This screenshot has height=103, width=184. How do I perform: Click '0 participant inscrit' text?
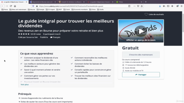(52, 34)
